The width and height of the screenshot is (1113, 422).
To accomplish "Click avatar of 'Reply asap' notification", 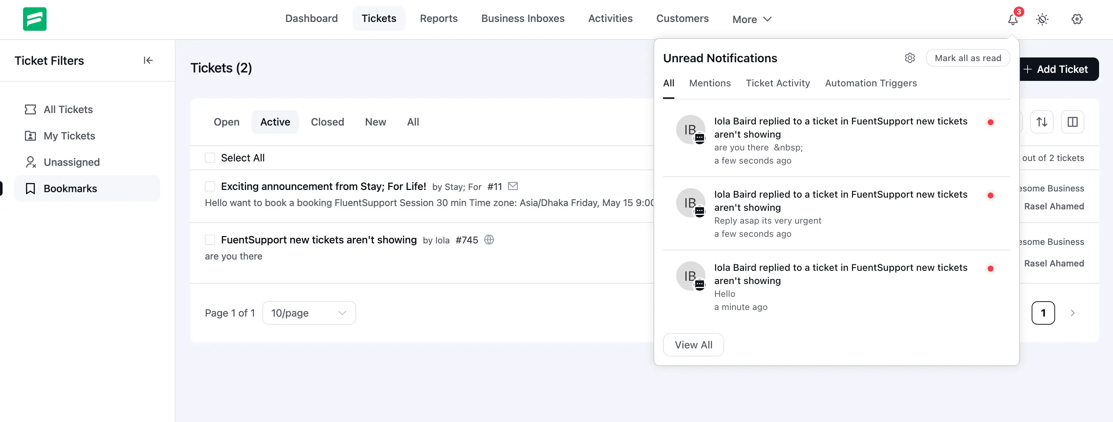I will tap(690, 203).
